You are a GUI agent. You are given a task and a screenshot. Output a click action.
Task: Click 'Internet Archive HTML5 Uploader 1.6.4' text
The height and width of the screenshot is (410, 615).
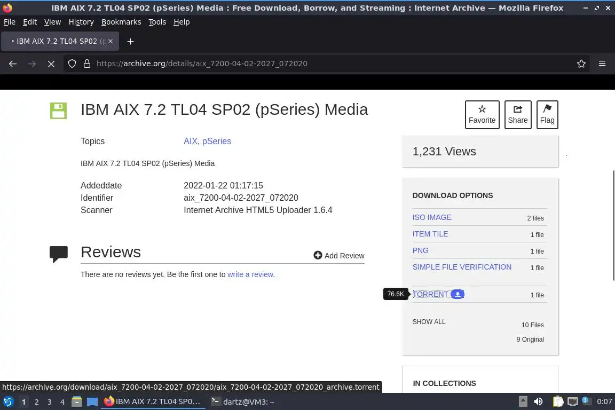coord(258,210)
